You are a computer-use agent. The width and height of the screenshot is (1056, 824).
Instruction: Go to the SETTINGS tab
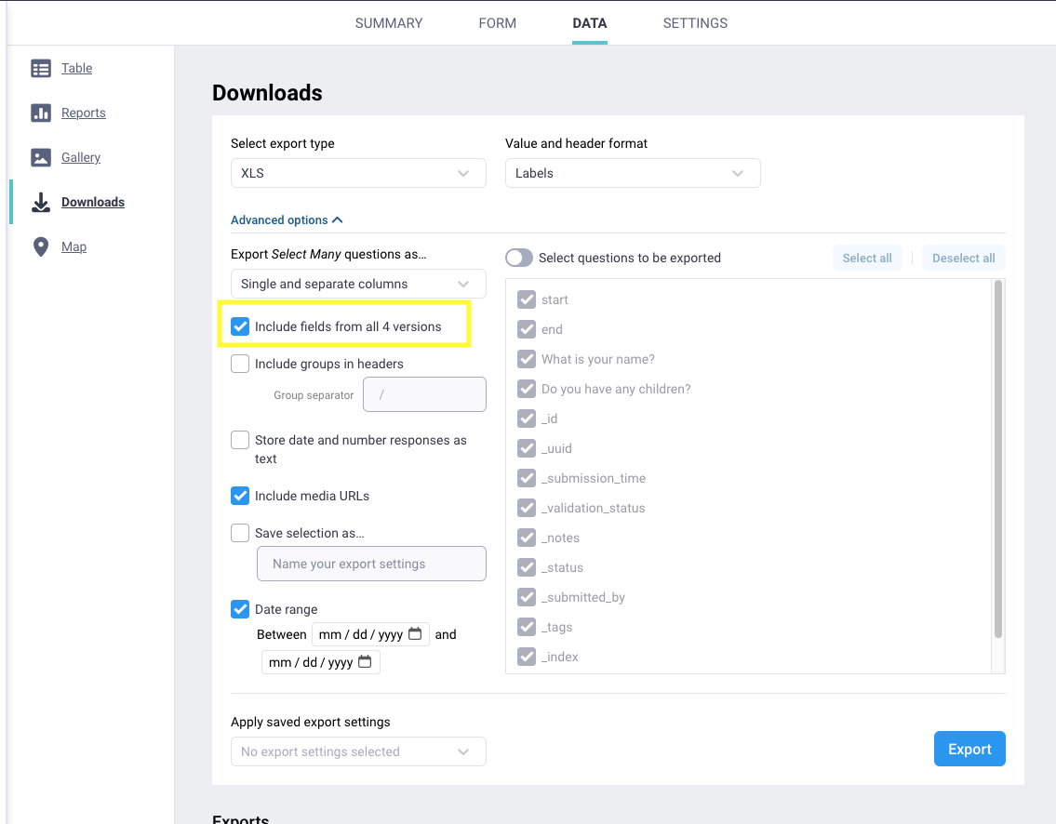[695, 23]
